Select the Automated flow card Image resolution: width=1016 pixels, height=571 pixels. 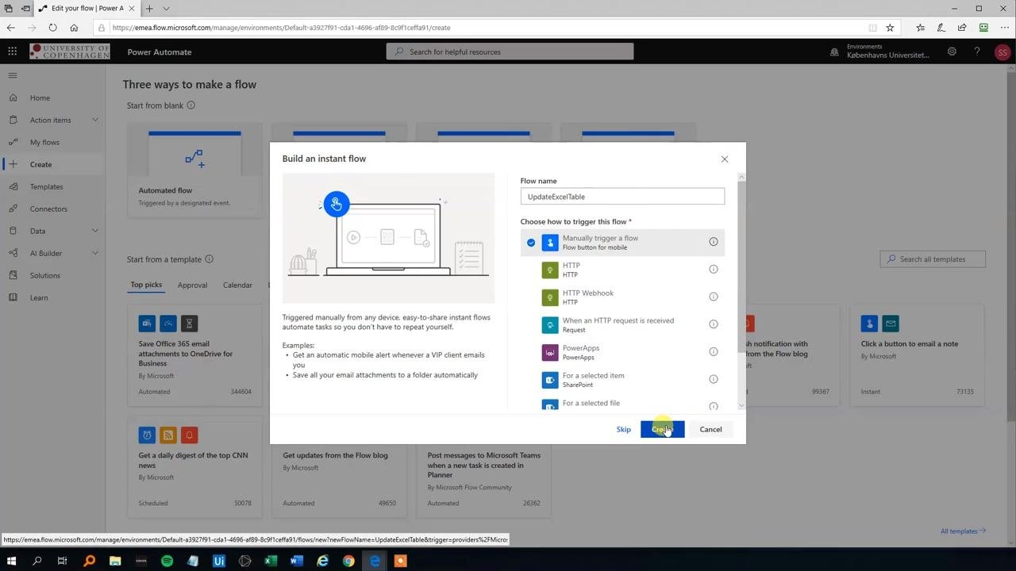[194, 171]
